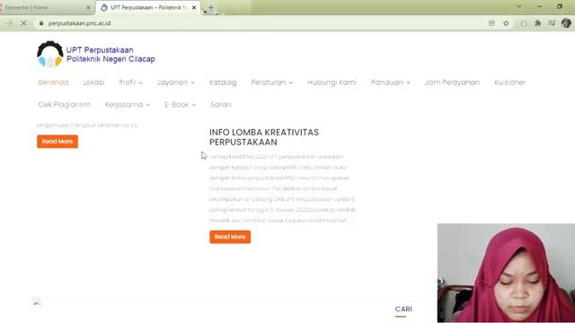Screen dimensions: 575x323
Task: Go to Beranda menu item
Action: [53, 83]
